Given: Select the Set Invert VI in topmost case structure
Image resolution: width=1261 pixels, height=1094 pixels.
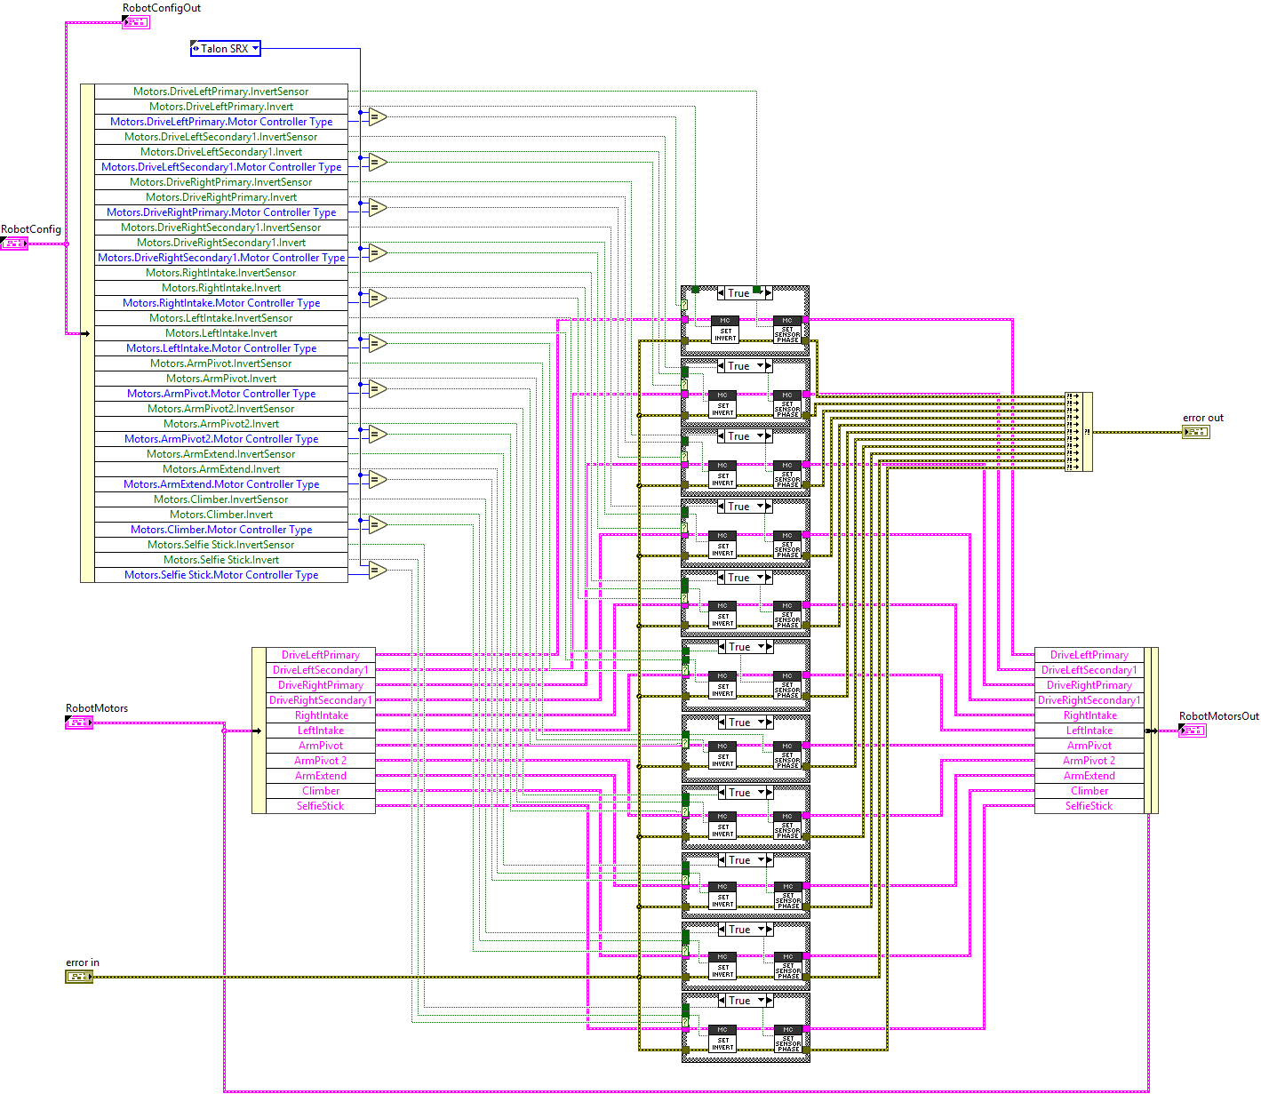Looking at the screenshot, I should 725,330.
